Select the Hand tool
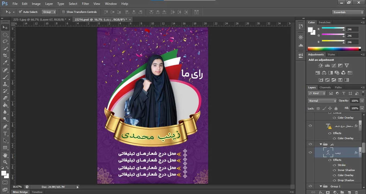Image resolution: width=366 pixels, height=194 pixels. 5,155
